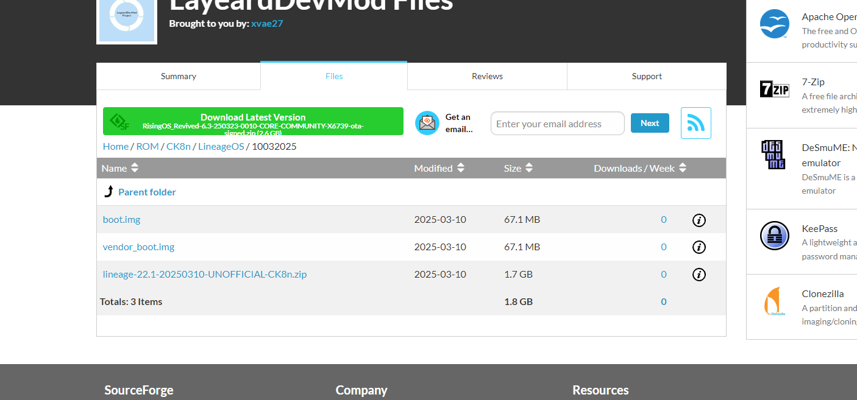Click the total size '1.8 GB' text
Image resolution: width=857 pixels, height=400 pixels.
click(518, 301)
